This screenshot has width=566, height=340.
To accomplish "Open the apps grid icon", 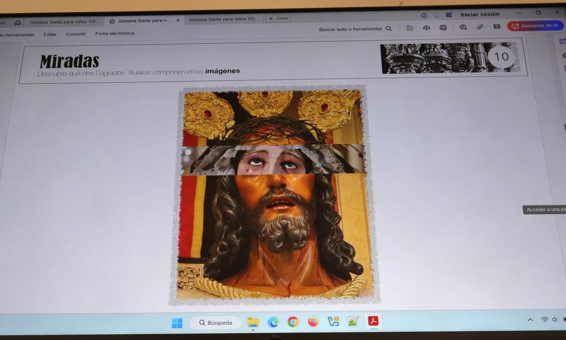I will click(449, 15).
